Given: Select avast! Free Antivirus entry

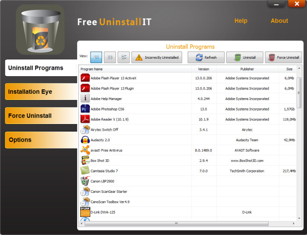Looking at the screenshot, I should coord(188,150).
